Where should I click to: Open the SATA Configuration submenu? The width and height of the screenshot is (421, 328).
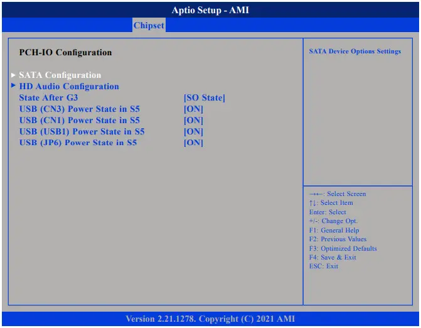coord(60,75)
